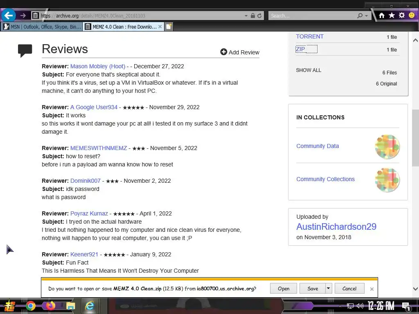The width and height of the screenshot is (419, 314).
Task: Click Save in download bar
Action: pyautogui.click(x=313, y=288)
